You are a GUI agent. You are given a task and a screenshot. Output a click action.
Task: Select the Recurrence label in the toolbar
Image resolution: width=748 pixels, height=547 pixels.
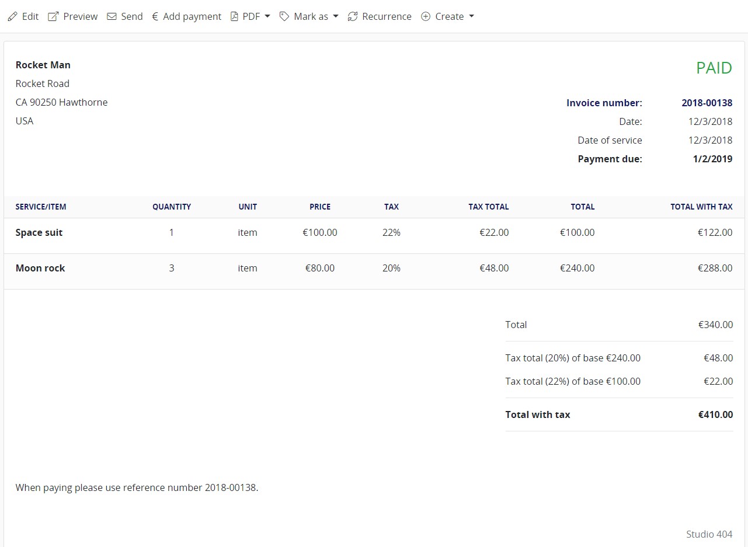pyautogui.click(x=387, y=16)
